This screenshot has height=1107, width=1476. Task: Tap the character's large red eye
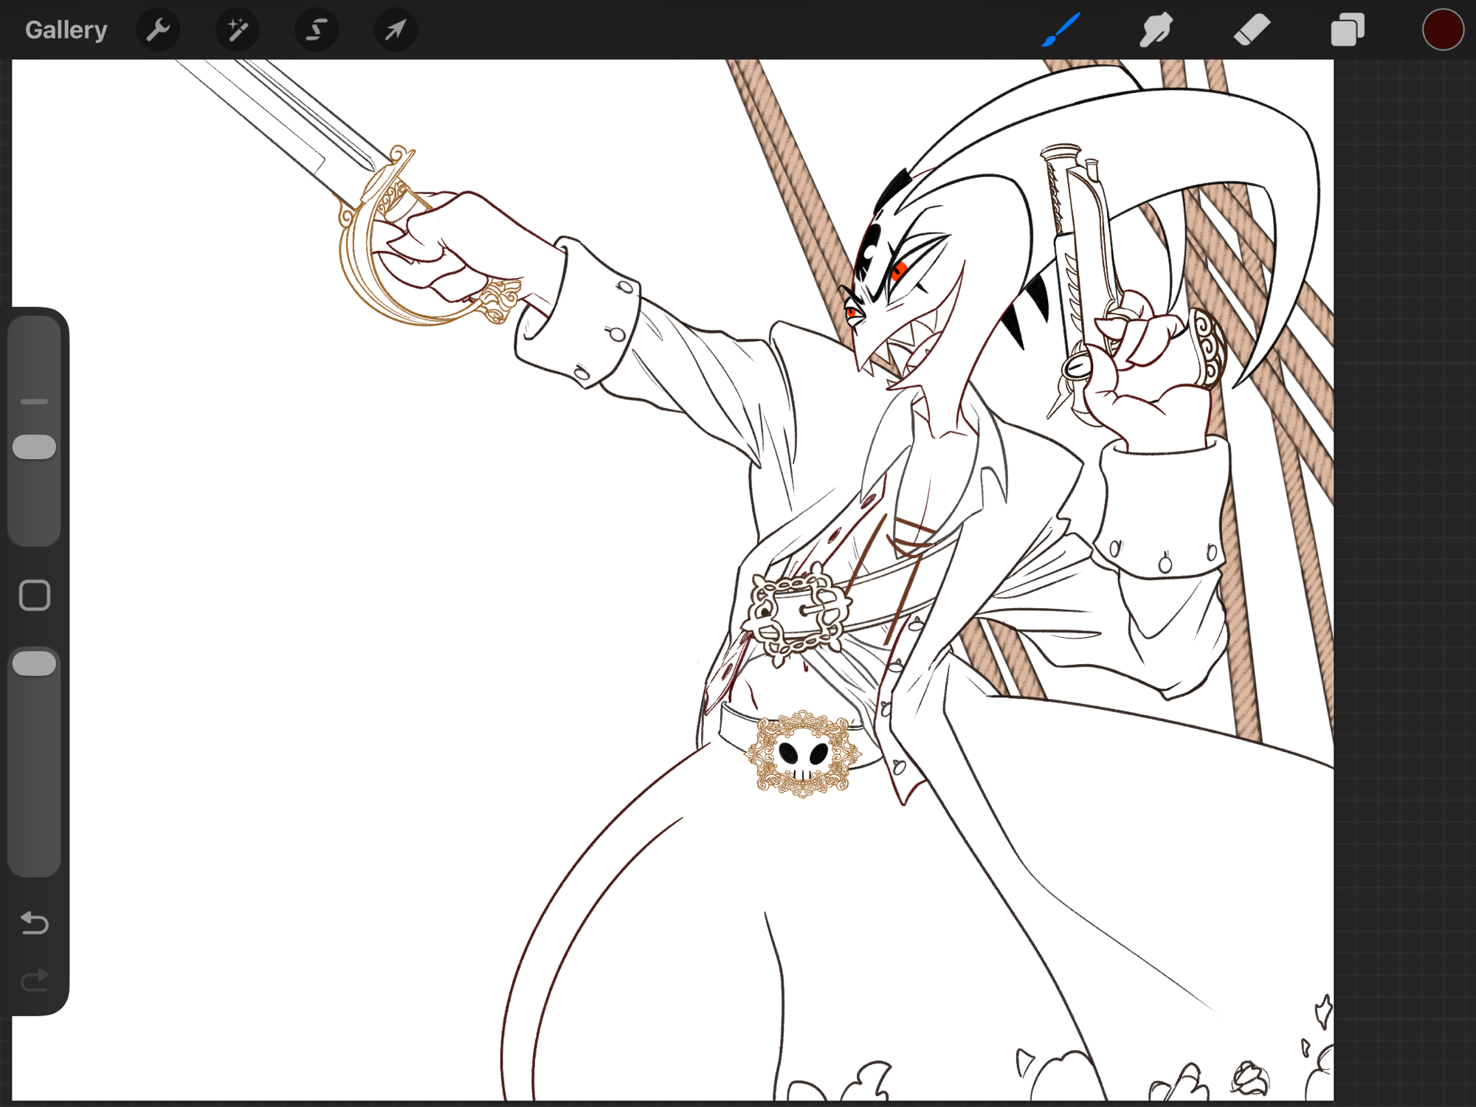coord(898,270)
